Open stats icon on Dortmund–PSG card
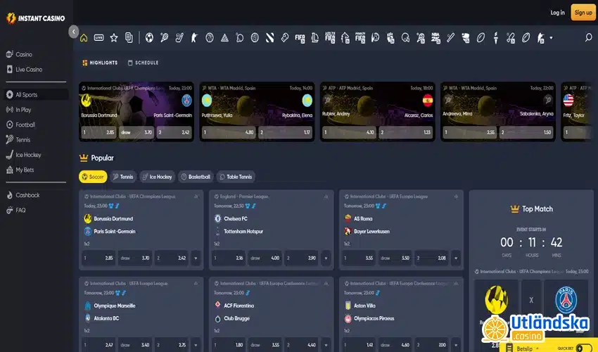Image resolution: width=598 pixels, height=352 pixels. click(196, 196)
